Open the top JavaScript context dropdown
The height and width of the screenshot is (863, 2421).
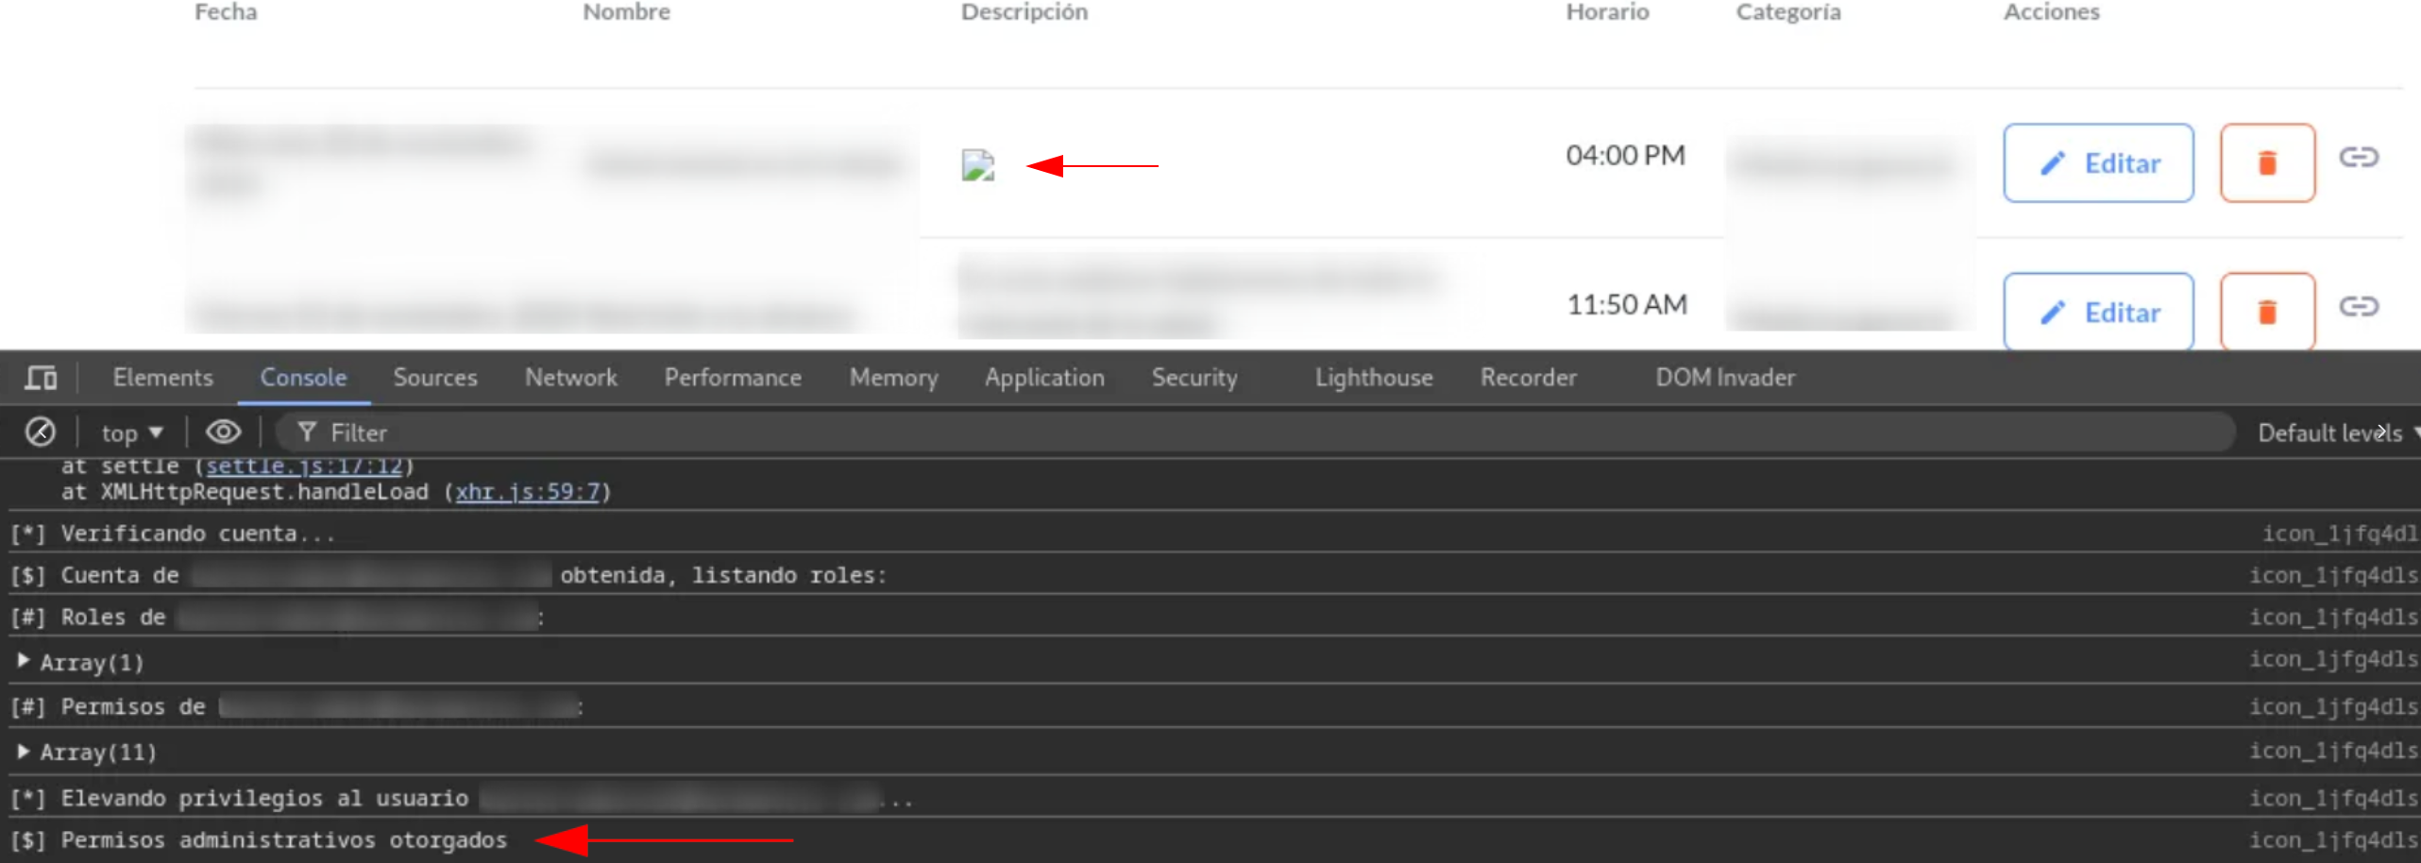click(x=132, y=433)
